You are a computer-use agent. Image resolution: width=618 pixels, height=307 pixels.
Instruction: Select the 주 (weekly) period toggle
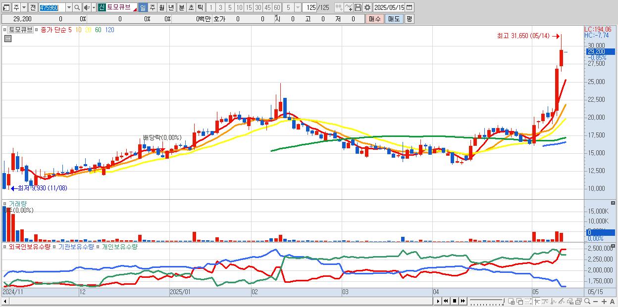pos(152,7)
